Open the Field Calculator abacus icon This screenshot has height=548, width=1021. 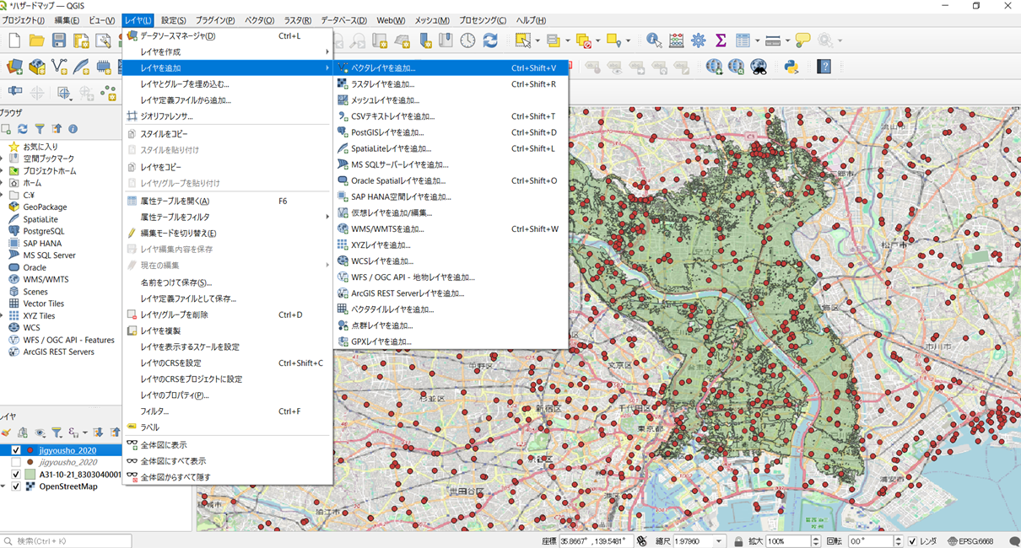676,40
